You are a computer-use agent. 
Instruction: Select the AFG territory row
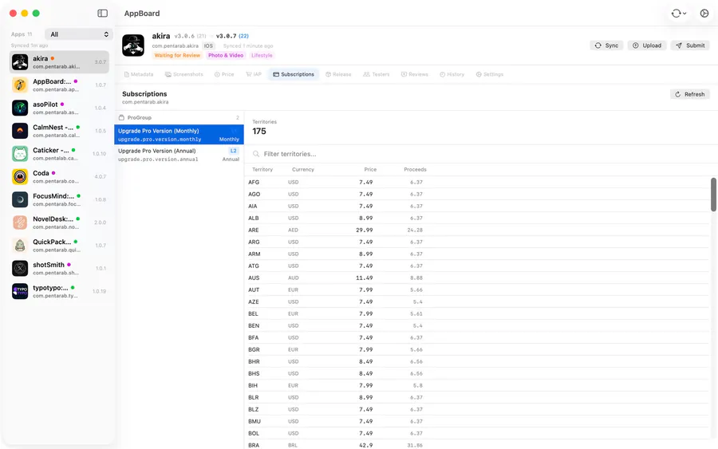pos(479,182)
